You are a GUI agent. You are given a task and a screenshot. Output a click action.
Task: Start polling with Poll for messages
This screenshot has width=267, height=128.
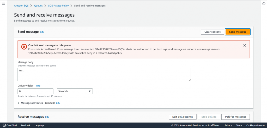(x=235, y=117)
